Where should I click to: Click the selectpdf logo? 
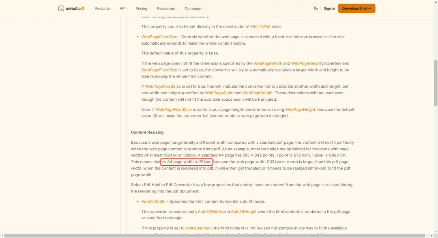point(71,9)
